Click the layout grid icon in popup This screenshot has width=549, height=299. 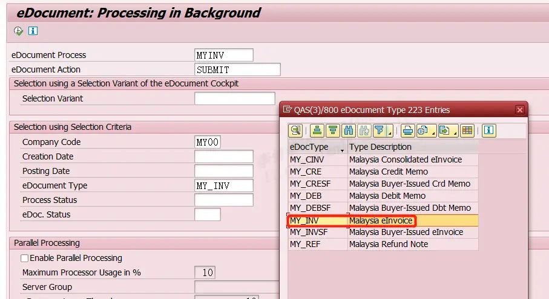[467, 130]
